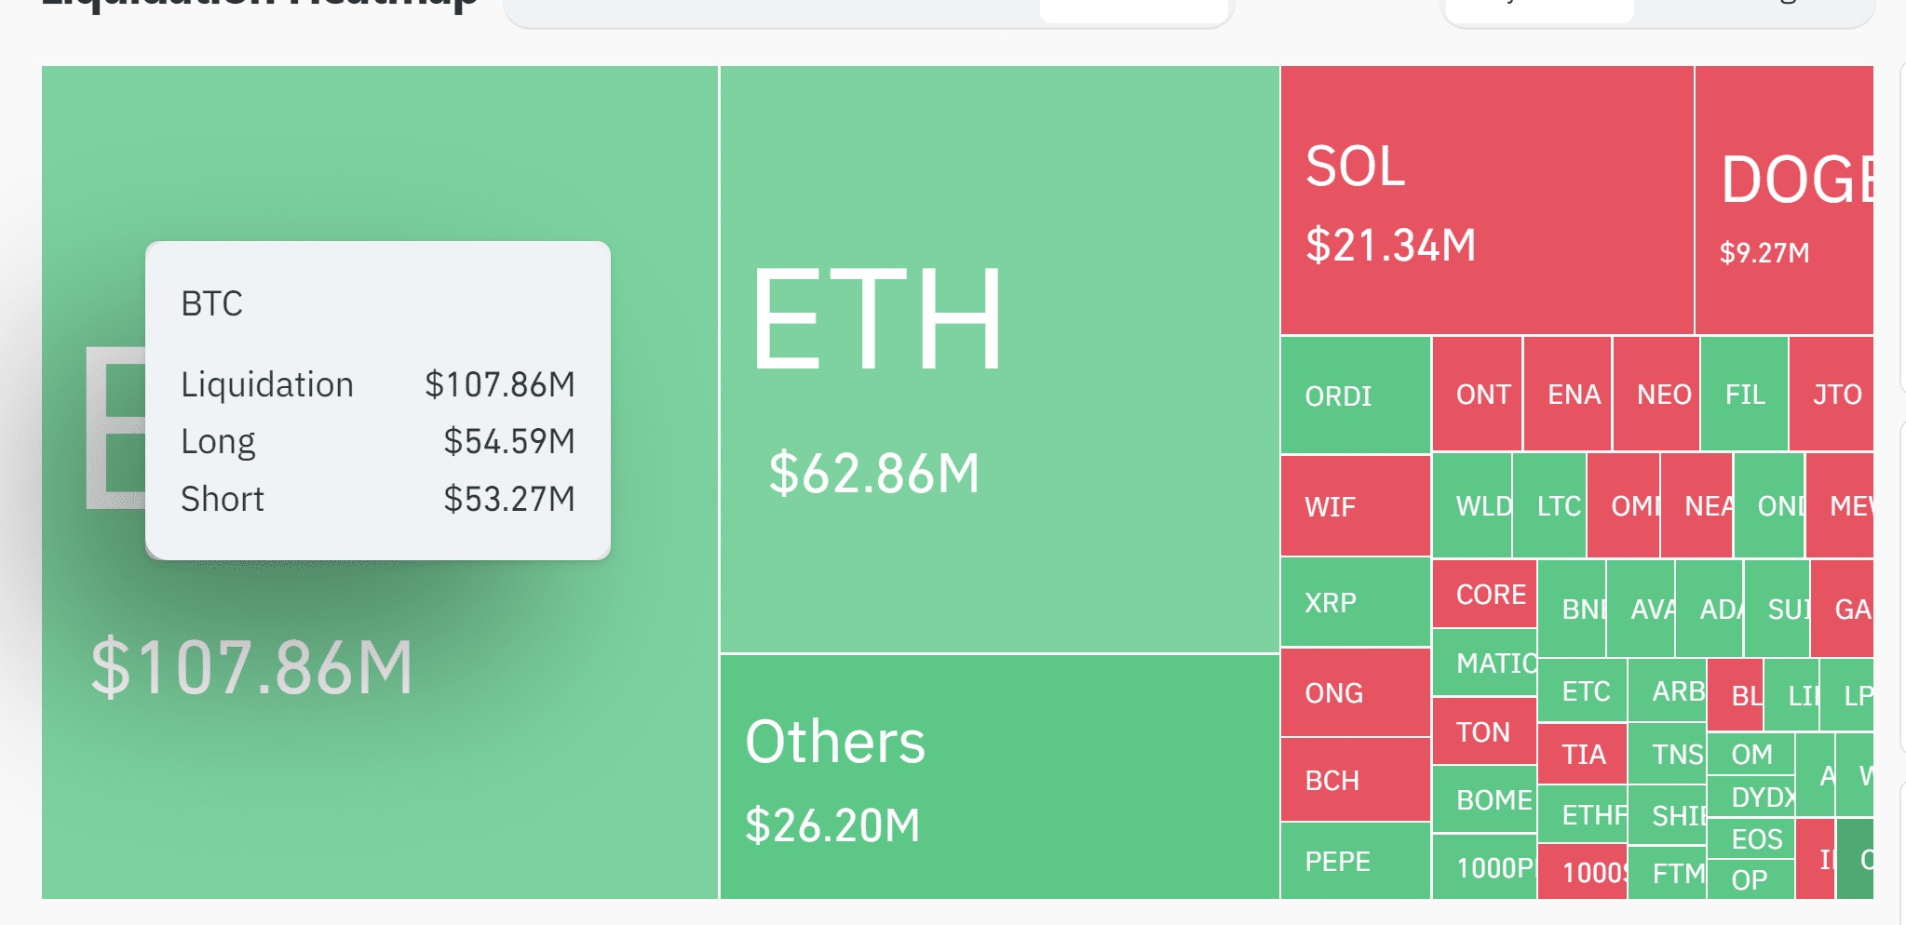
Task: Click the XRP green block
Action: click(x=1355, y=602)
